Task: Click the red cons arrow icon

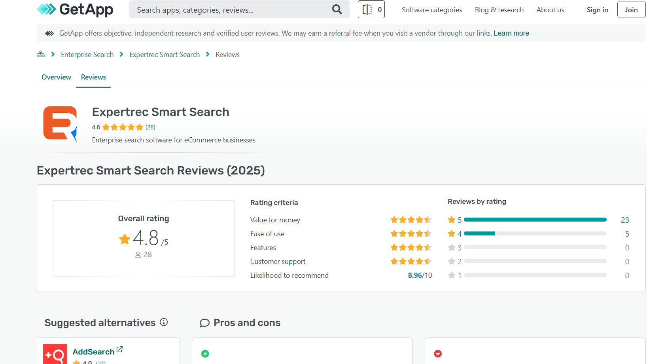Action: point(438,354)
